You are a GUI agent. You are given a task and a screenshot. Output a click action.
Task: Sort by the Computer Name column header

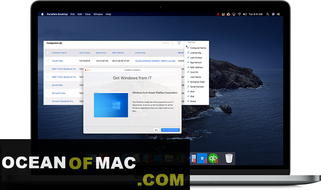click(x=59, y=53)
